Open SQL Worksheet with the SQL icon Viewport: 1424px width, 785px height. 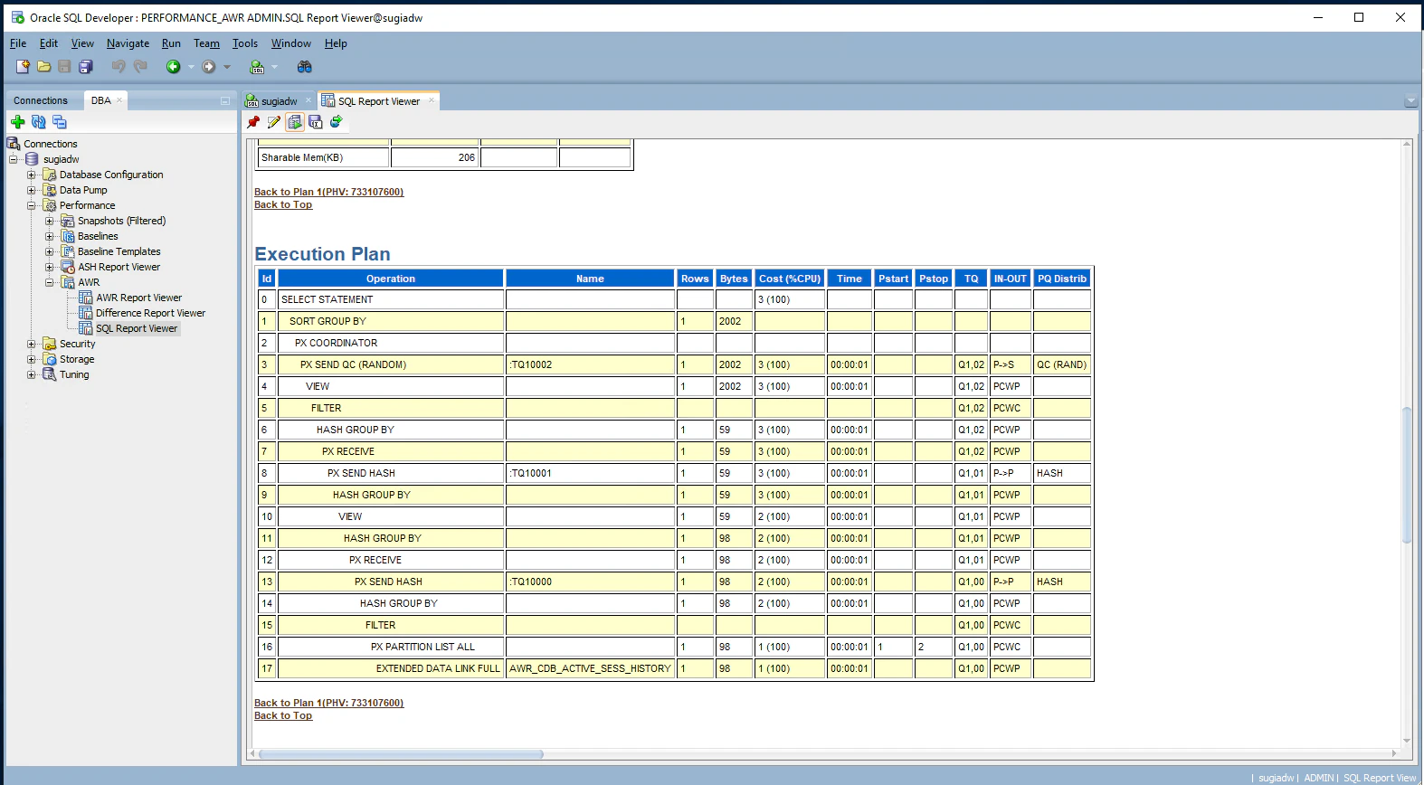coord(257,67)
